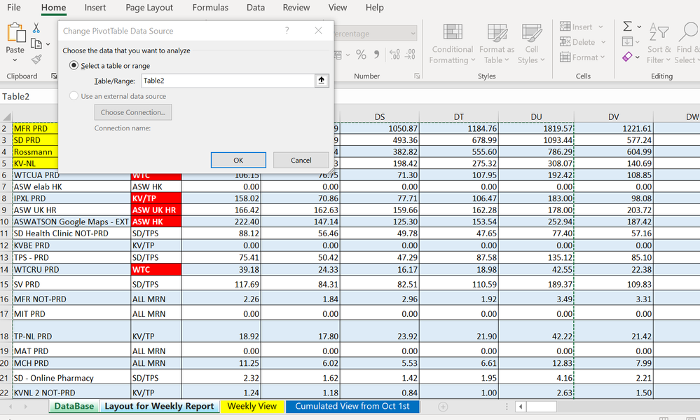Click the 'SD - Online Pharmacy' cell
The height and width of the screenshot is (420, 700).
(71, 377)
